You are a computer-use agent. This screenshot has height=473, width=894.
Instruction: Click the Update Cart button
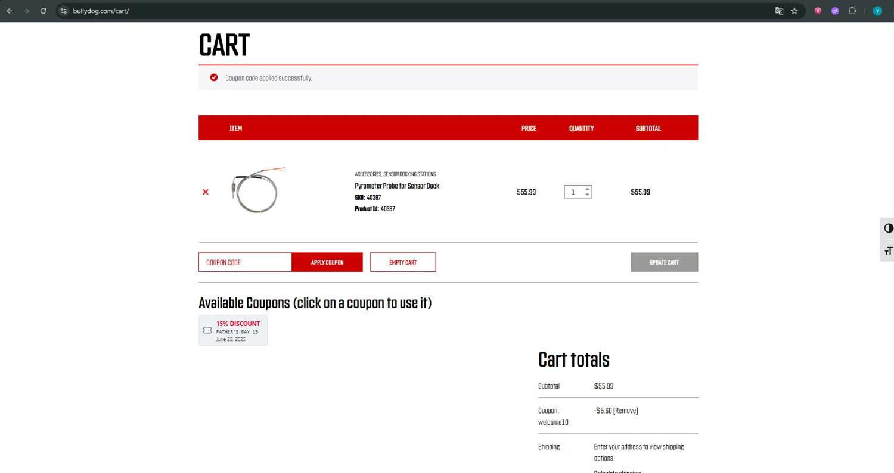pos(664,262)
